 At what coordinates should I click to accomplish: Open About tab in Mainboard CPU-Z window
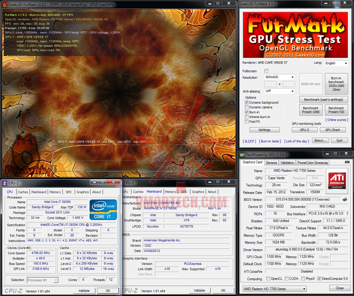click(212, 192)
